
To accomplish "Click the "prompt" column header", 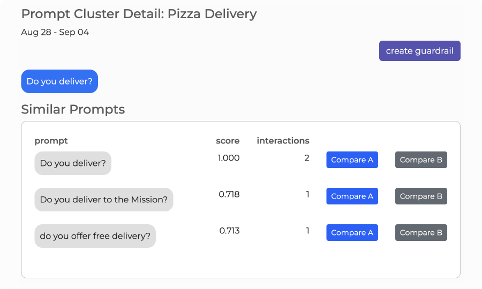I will tap(51, 141).
